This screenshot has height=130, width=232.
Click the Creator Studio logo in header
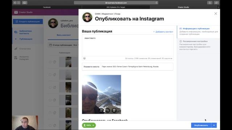16,12
